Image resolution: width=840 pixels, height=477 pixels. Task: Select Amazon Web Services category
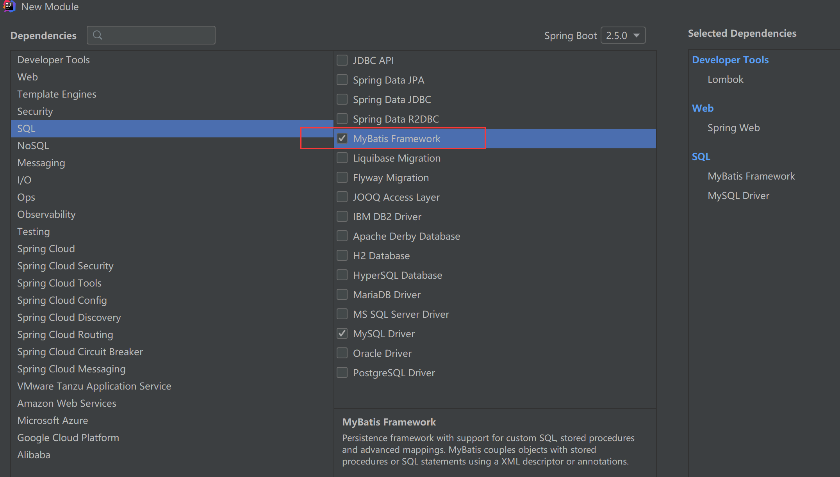pos(172,403)
